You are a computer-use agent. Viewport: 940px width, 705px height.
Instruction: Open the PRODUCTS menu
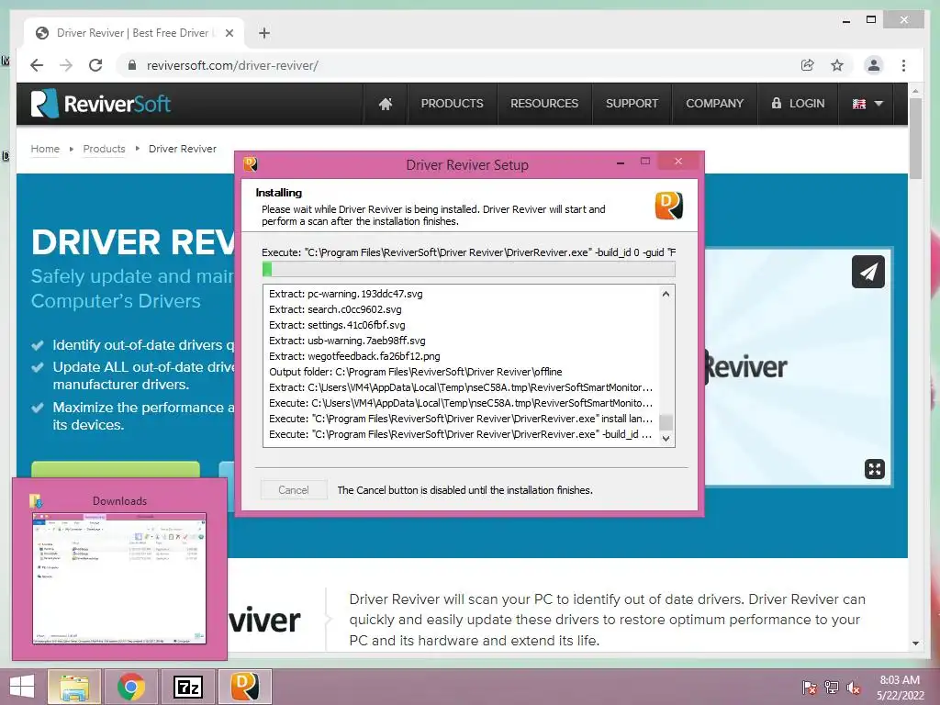(x=452, y=104)
